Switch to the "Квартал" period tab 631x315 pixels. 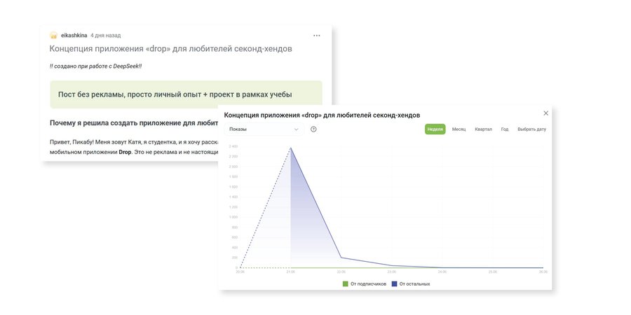click(x=483, y=129)
